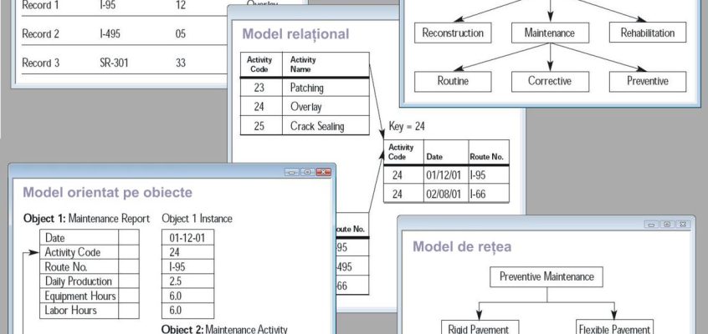Viewport: 708px width, 334px height.
Task: Minimize the Model orientat pe obiecte window
Action: tap(292, 172)
